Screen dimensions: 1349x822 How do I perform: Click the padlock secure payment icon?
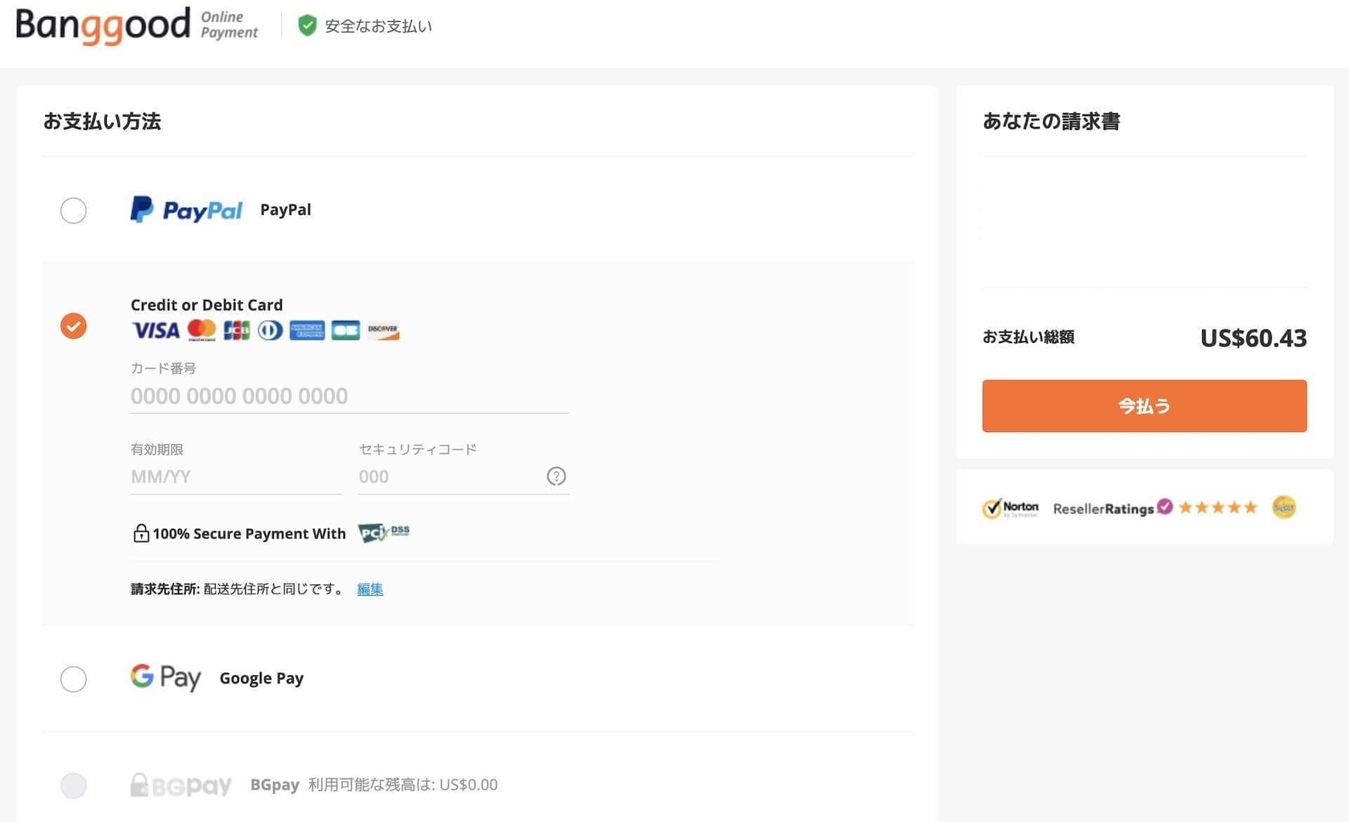click(141, 533)
